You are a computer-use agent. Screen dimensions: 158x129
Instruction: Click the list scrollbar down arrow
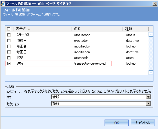point(151,73)
